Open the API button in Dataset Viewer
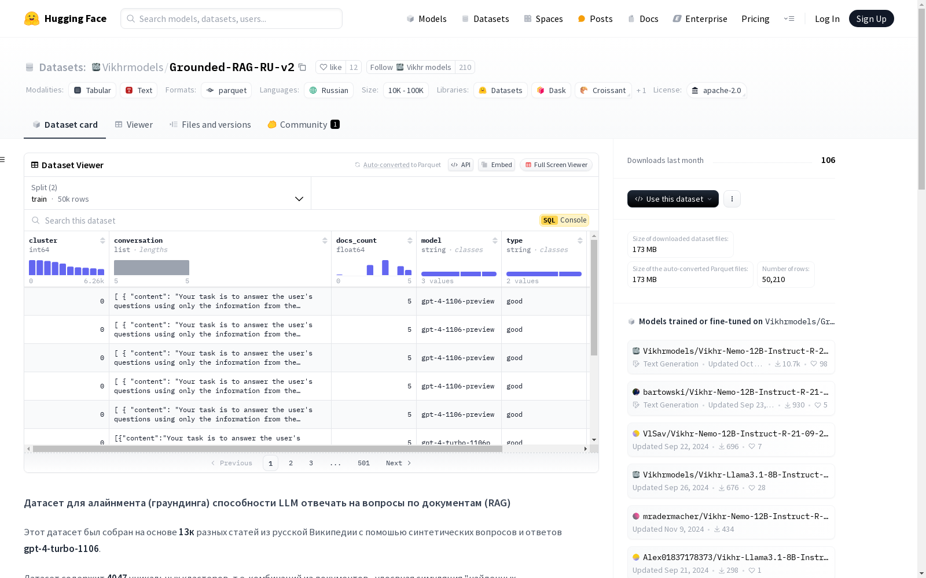The image size is (926, 578). tap(461, 165)
